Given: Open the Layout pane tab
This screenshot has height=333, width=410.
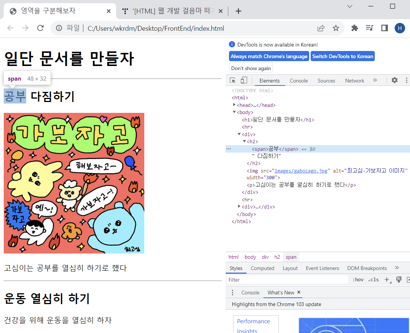Looking at the screenshot, I should 290,268.
